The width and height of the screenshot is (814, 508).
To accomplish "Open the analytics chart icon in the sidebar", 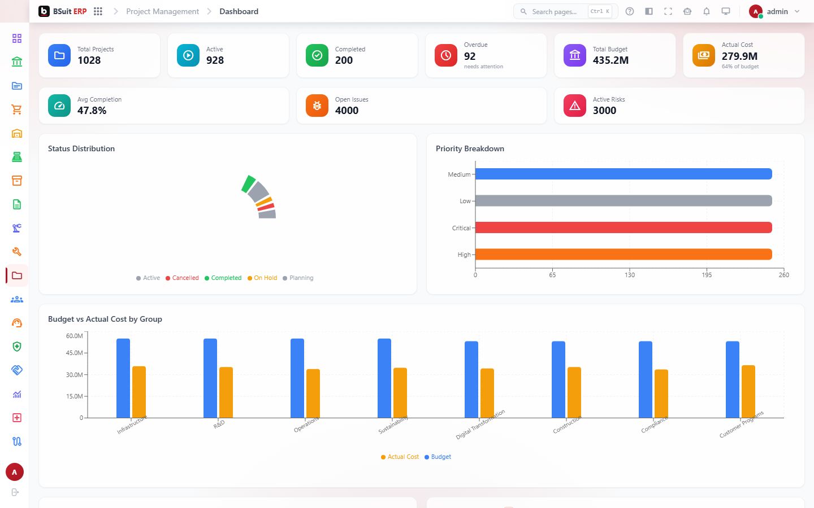I will point(17,394).
